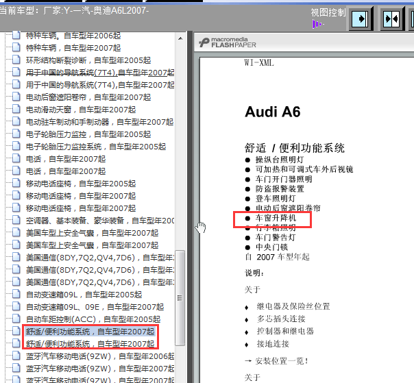Click the WI-XML text on the page

tap(259, 62)
